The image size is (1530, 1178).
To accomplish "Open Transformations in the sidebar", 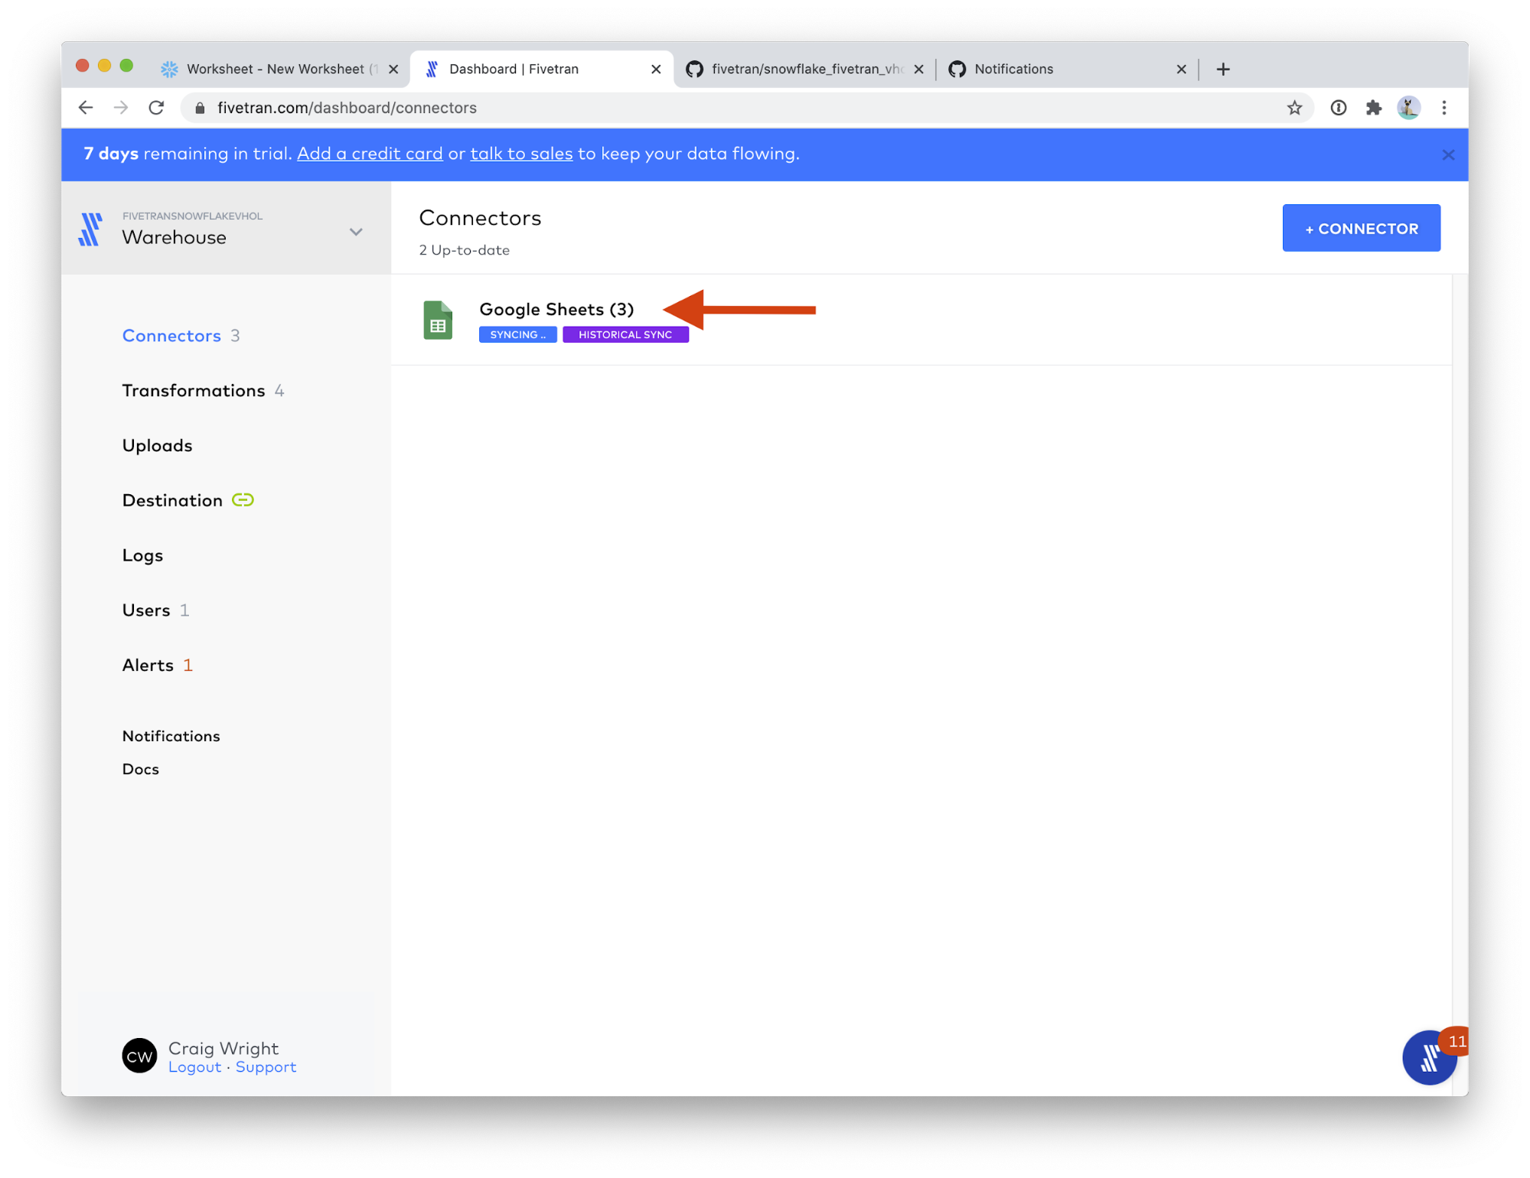I will point(194,391).
